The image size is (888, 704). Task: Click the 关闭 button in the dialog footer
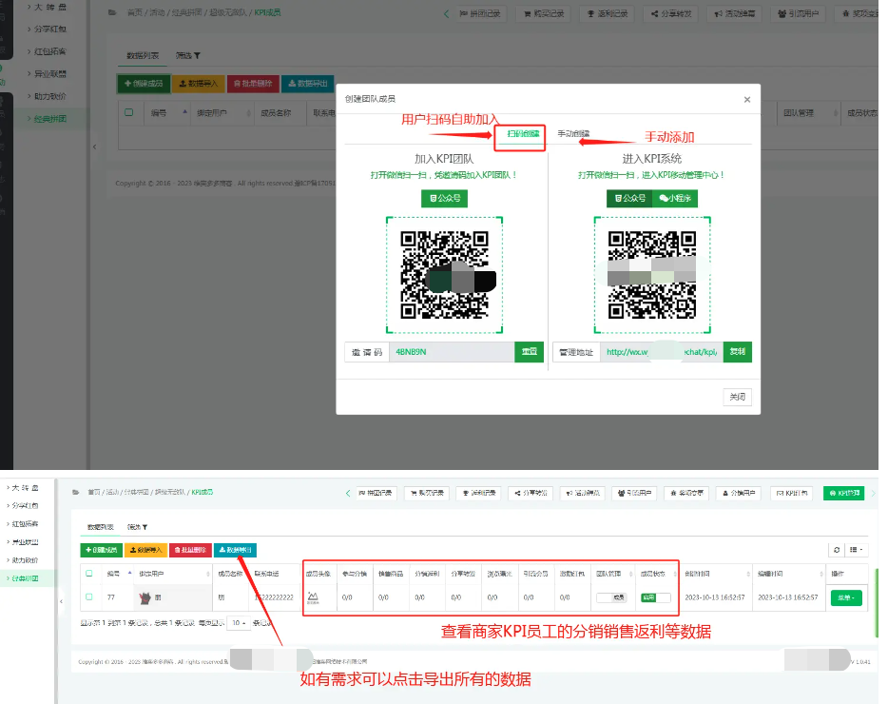tap(738, 397)
